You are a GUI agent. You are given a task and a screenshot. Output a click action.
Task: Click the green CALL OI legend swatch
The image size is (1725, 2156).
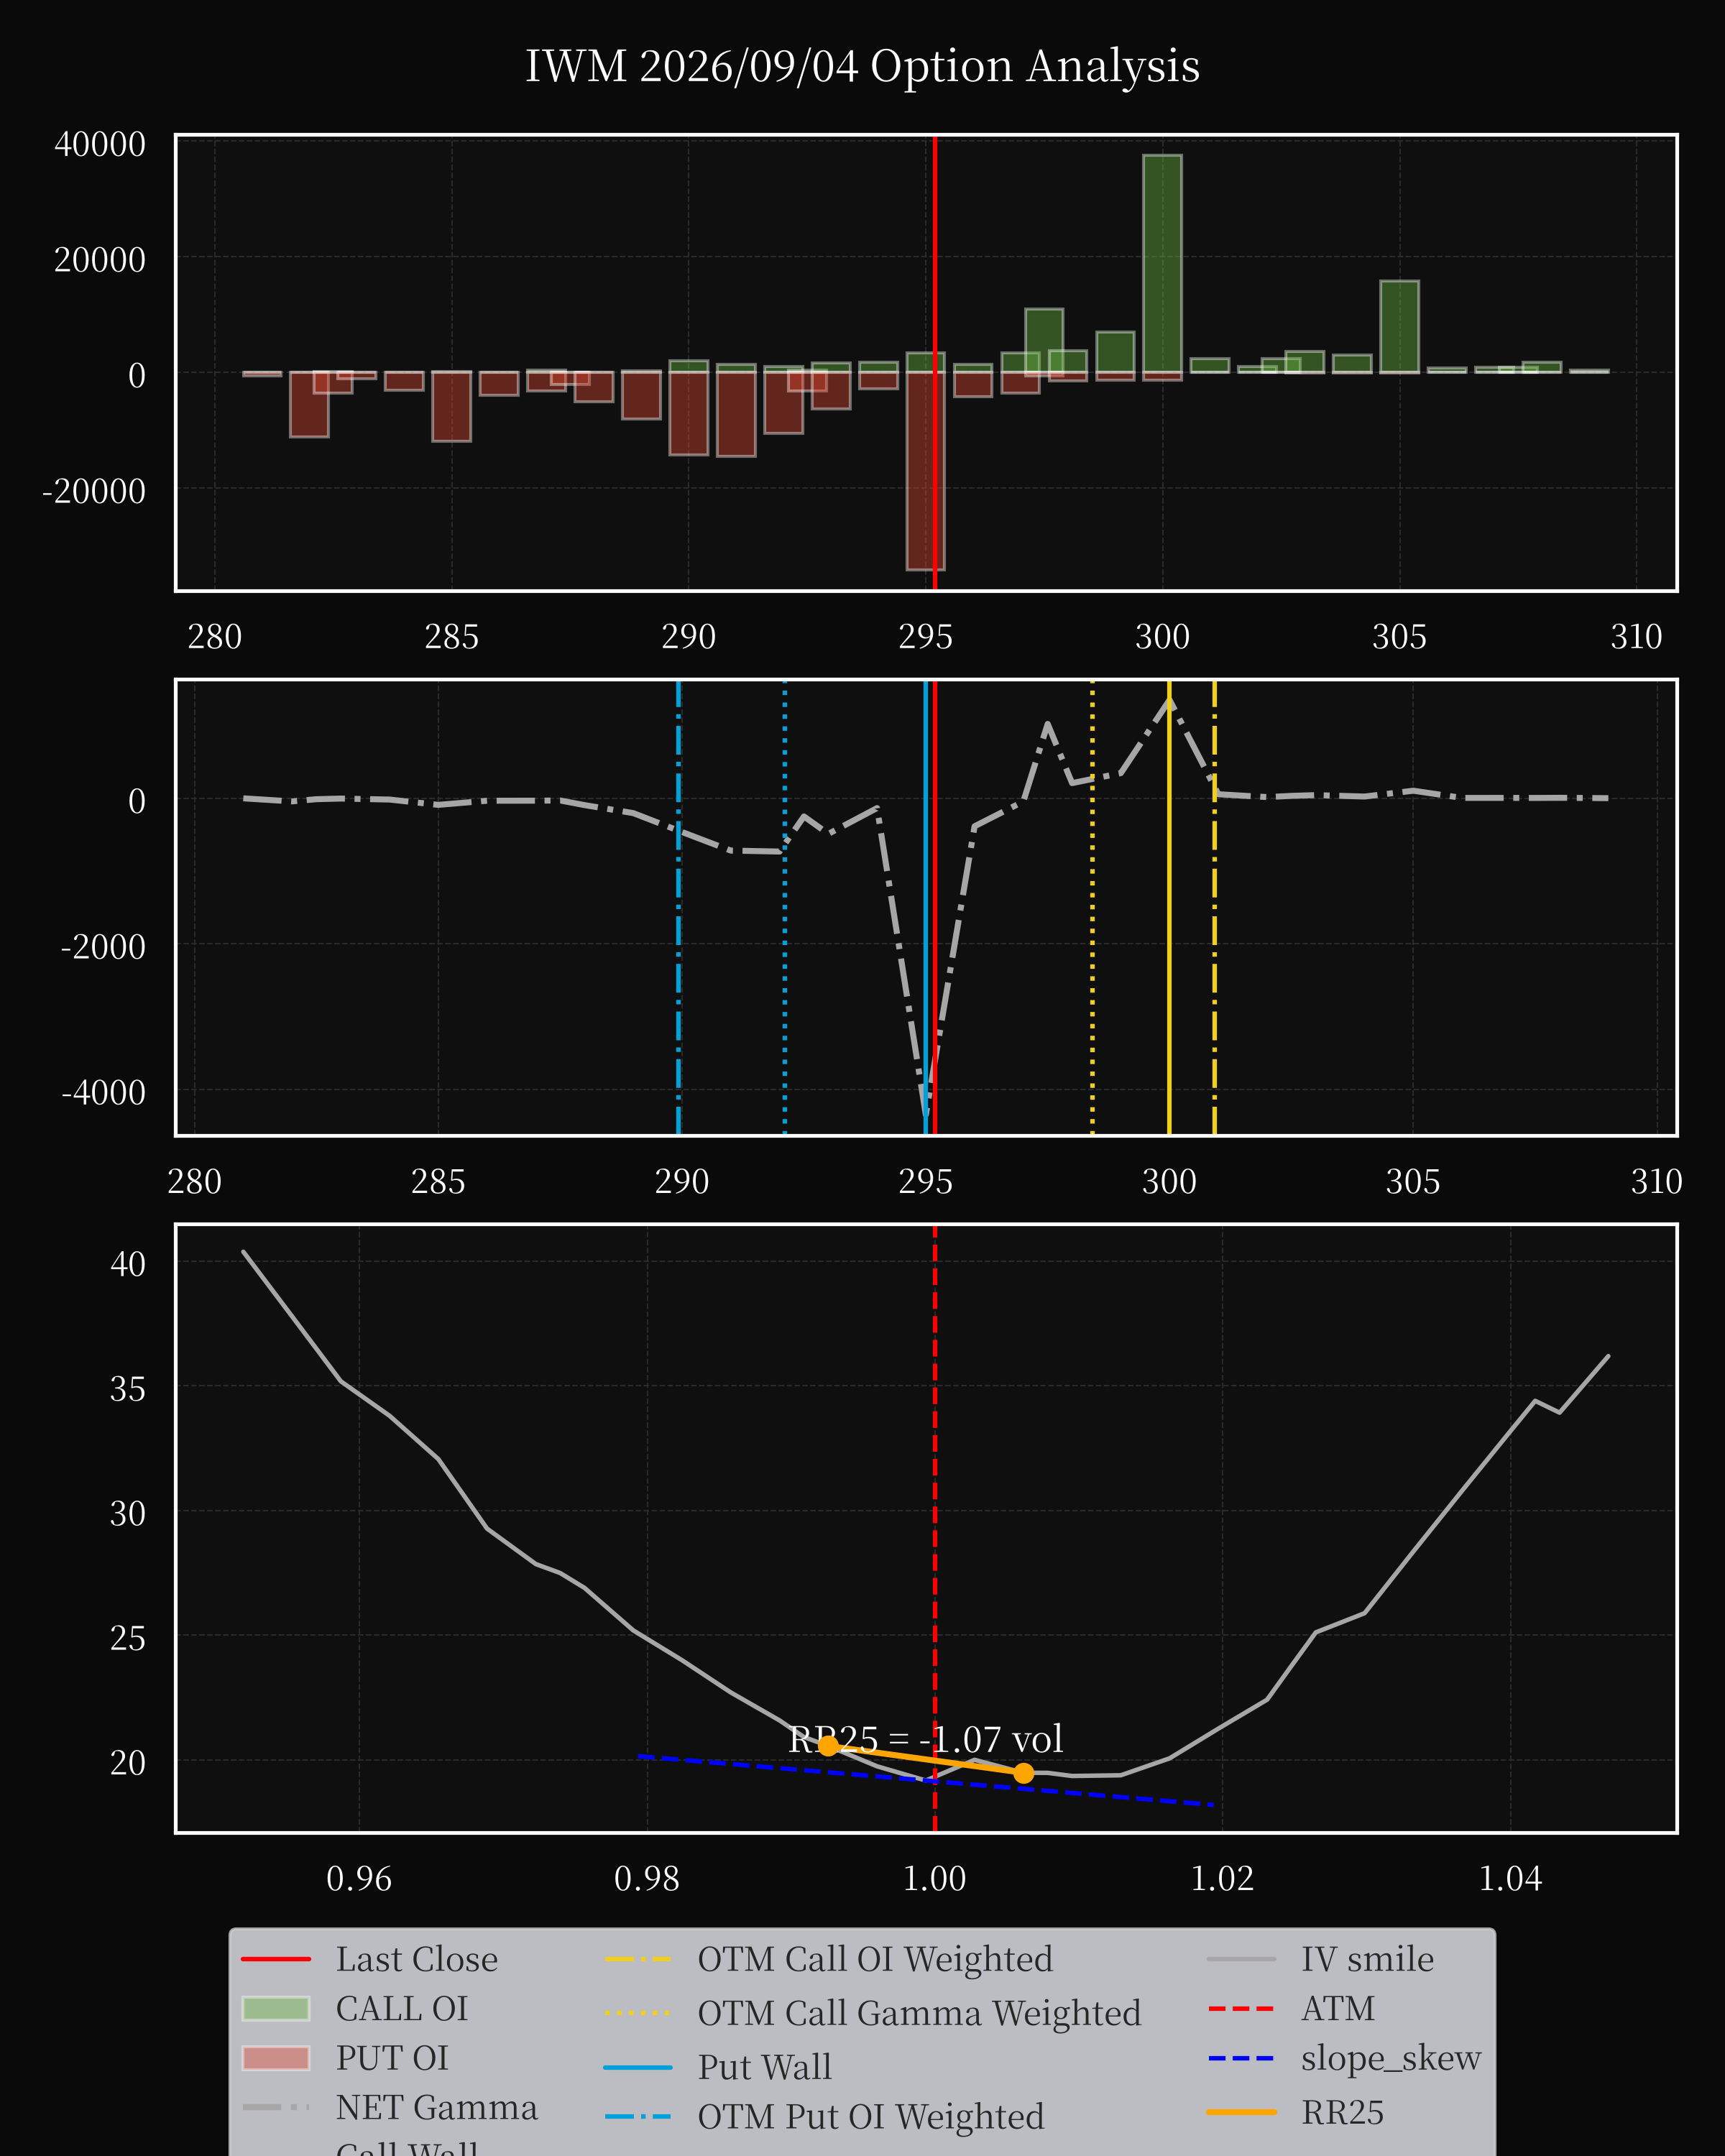(x=276, y=2008)
